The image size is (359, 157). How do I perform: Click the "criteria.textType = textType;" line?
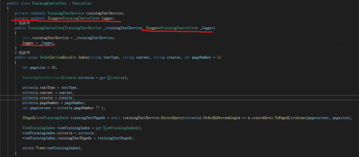tap(50, 88)
